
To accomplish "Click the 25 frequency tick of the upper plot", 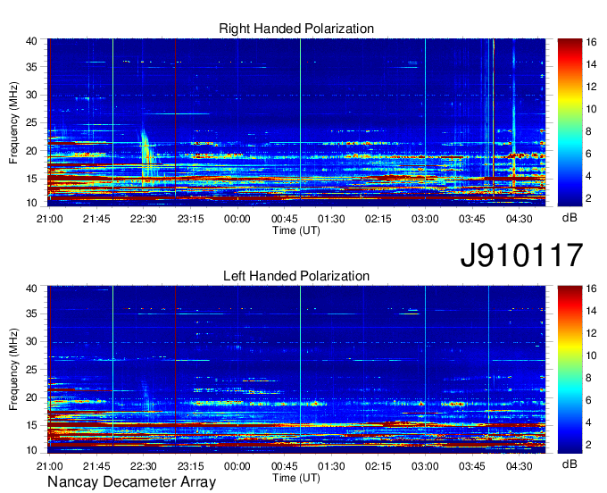I will pyautogui.click(x=31, y=122).
